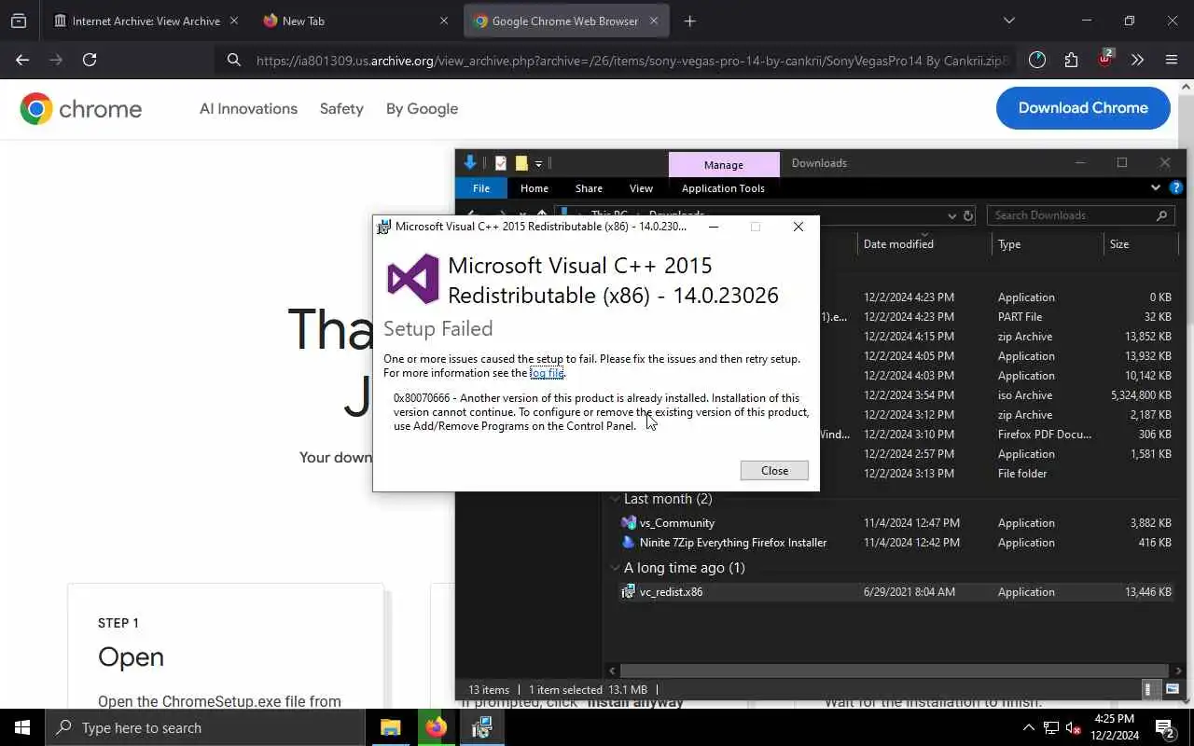
Task: Open the By Google page link
Action: (422, 109)
